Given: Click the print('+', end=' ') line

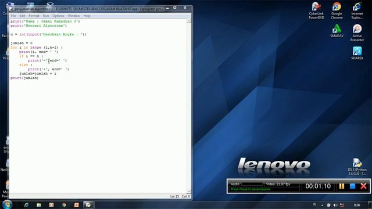Looking at the screenshot, I should 48,70.
